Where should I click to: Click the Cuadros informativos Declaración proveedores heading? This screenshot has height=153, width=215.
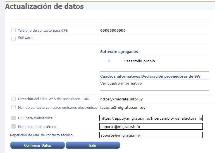click(150, 76)
